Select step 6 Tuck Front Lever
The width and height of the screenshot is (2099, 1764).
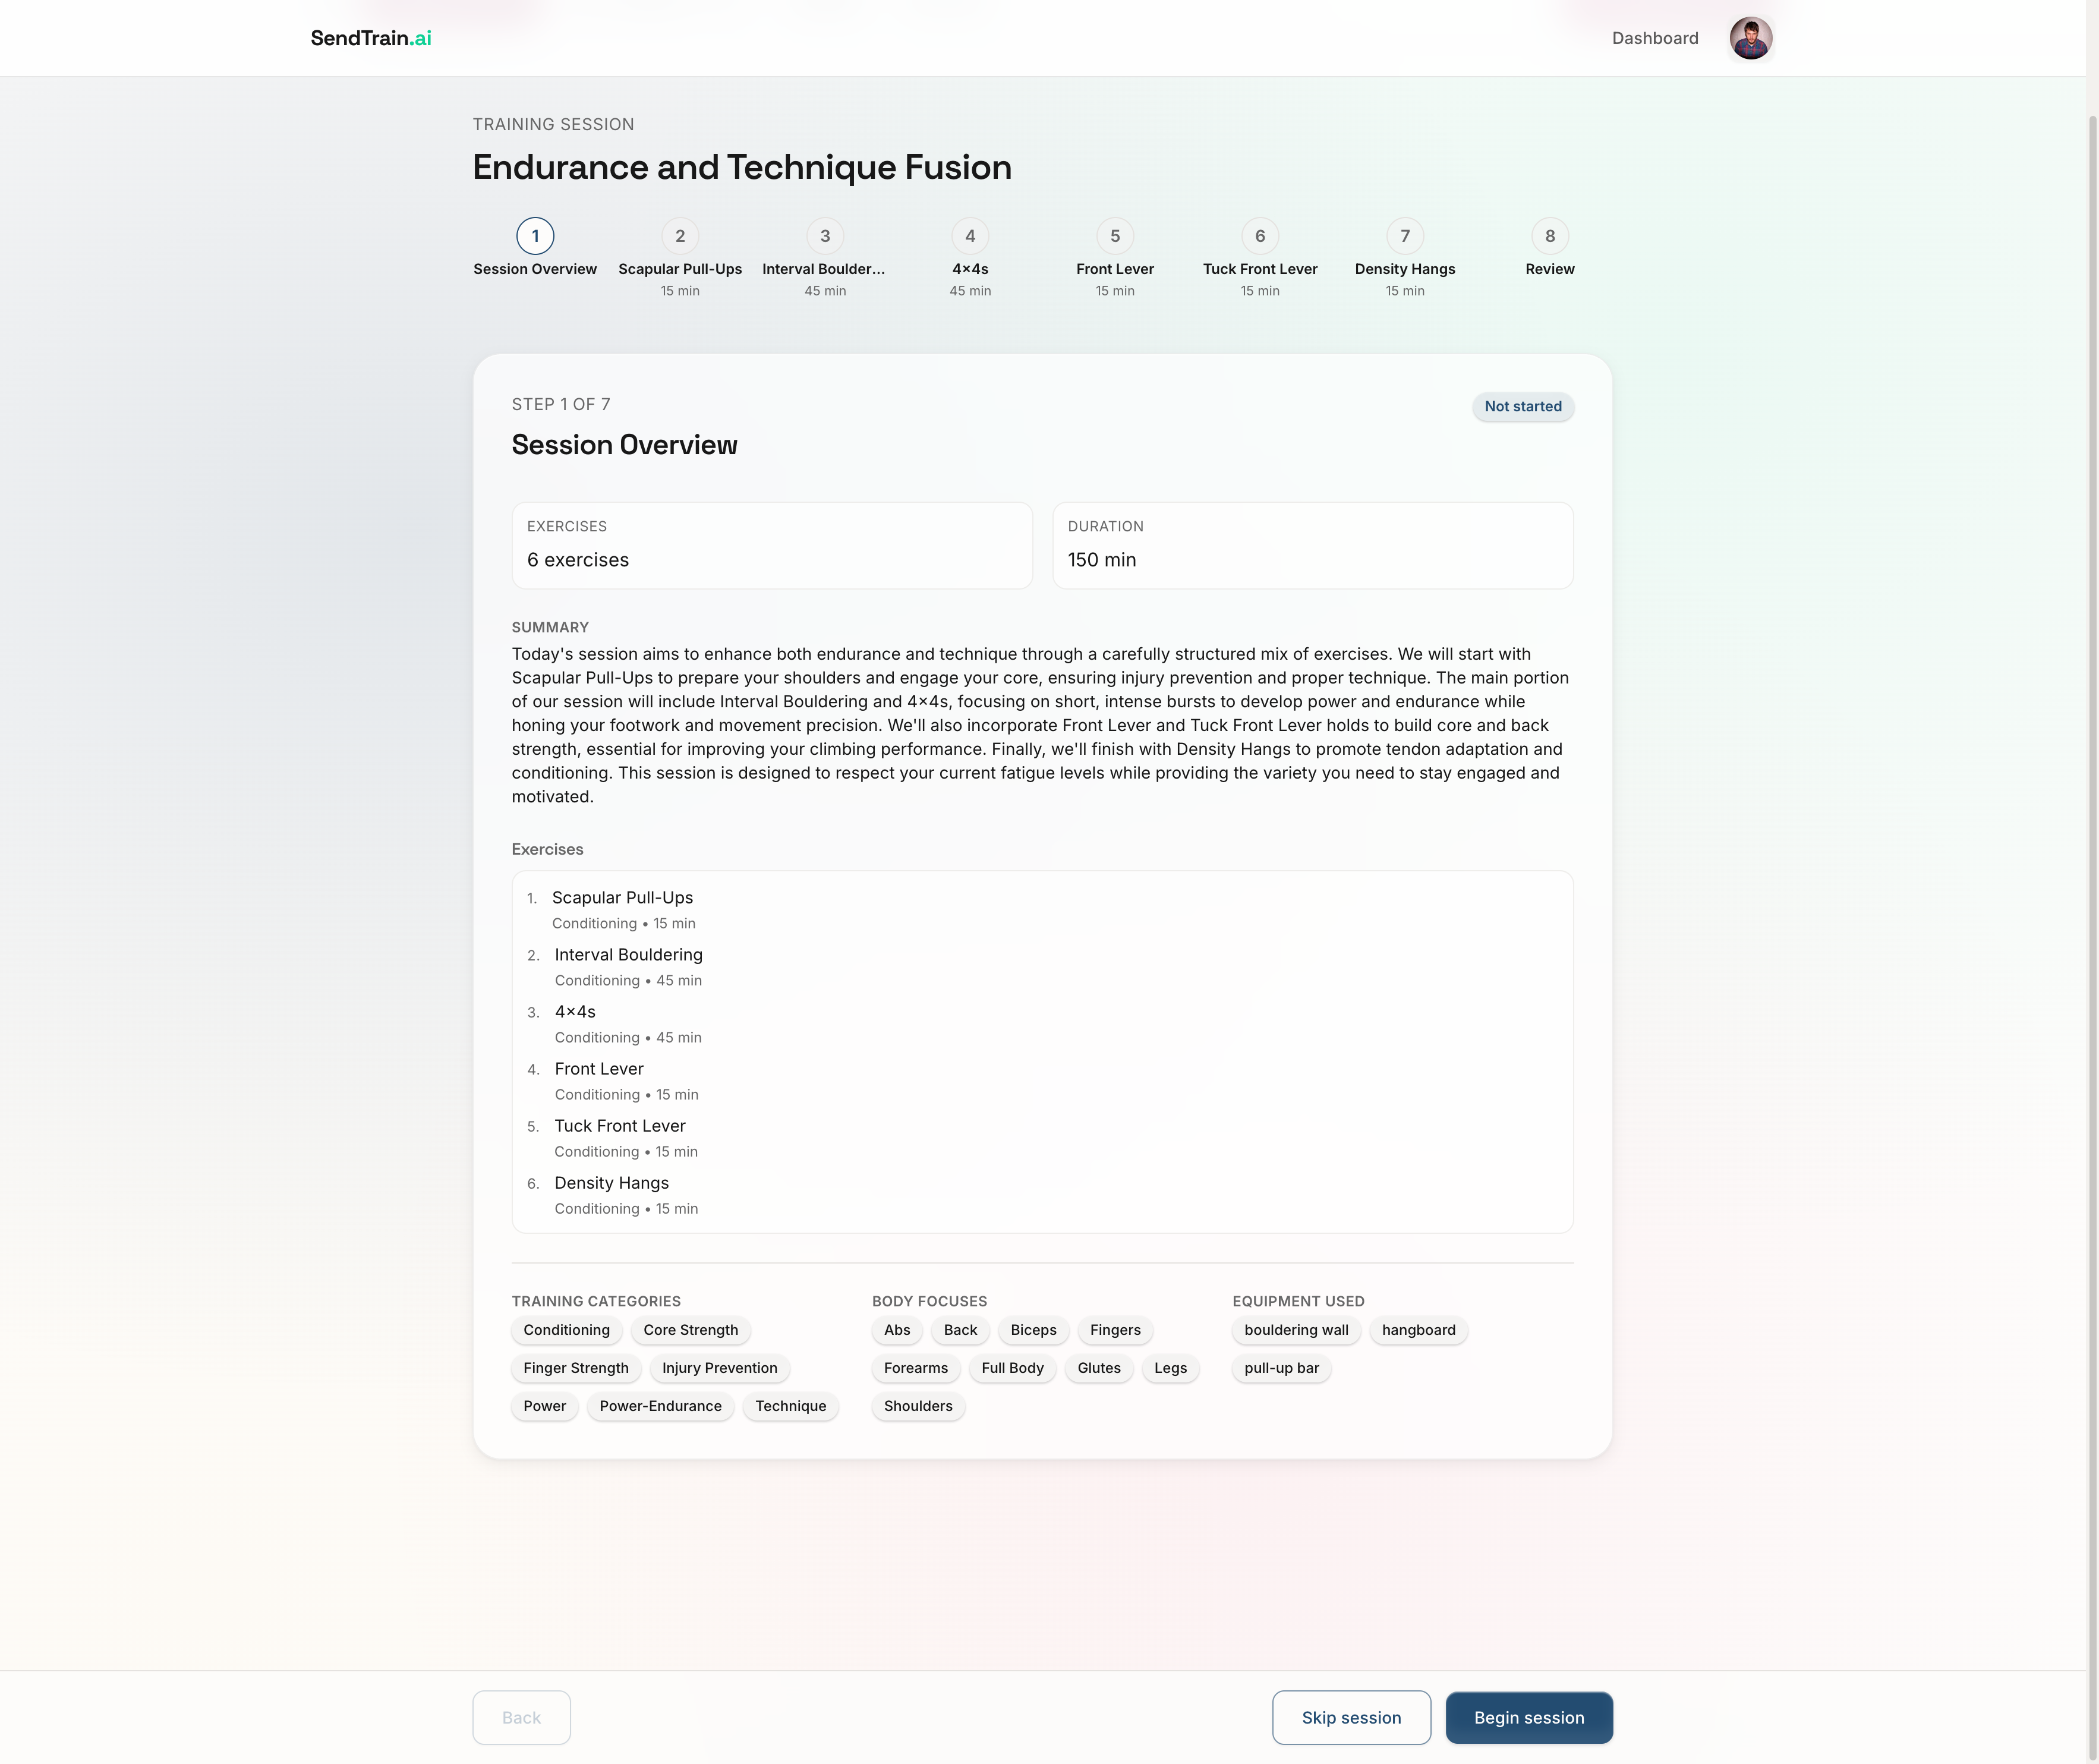[x=1260, y=236]
